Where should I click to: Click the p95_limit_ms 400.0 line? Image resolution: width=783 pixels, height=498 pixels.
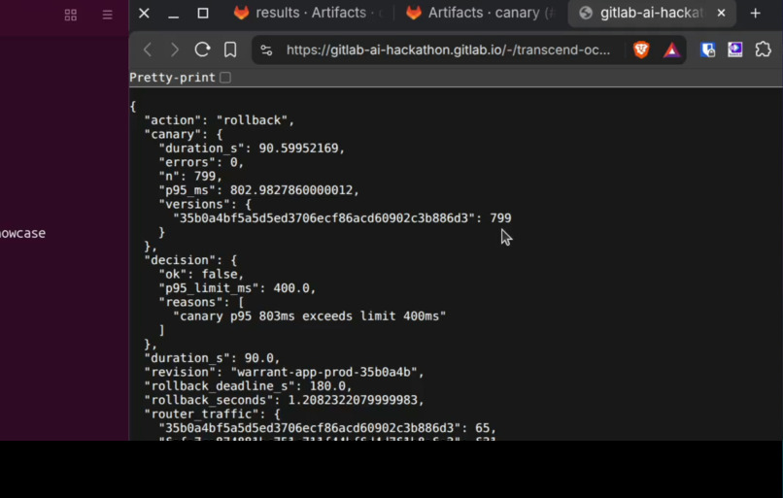coord(237,288)
